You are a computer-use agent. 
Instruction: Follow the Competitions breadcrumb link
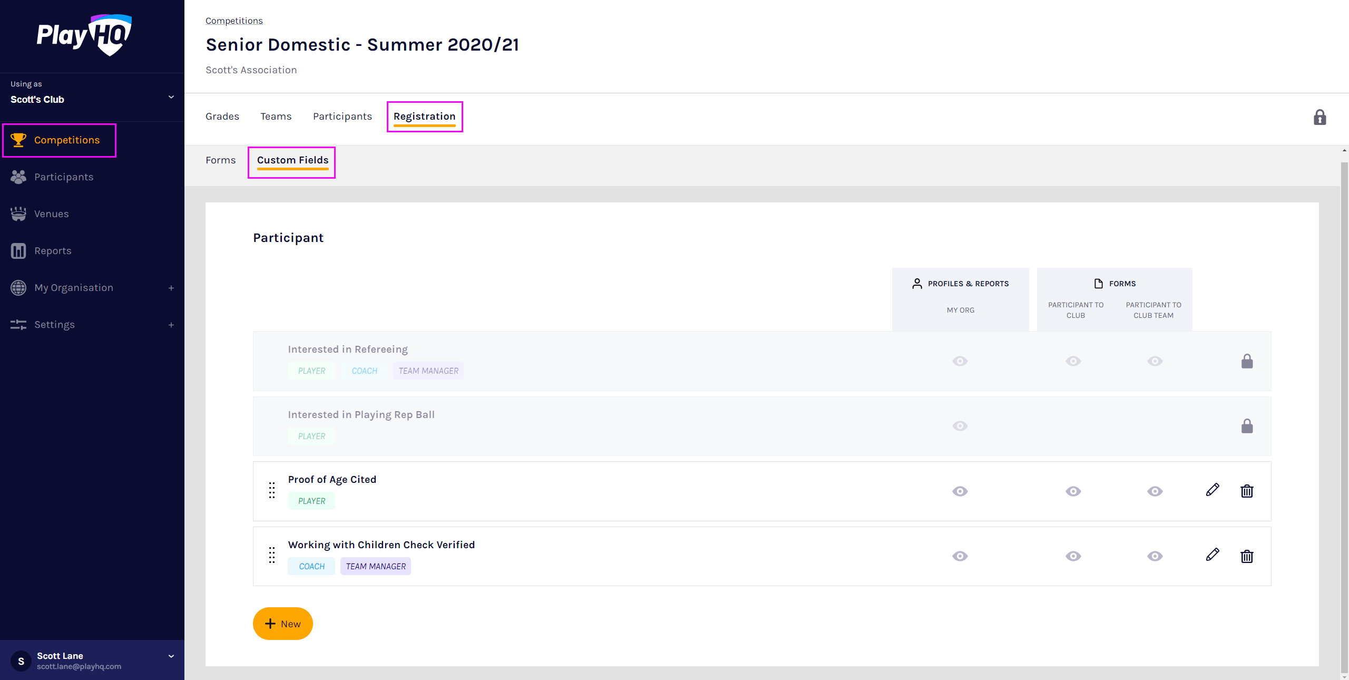234,21
